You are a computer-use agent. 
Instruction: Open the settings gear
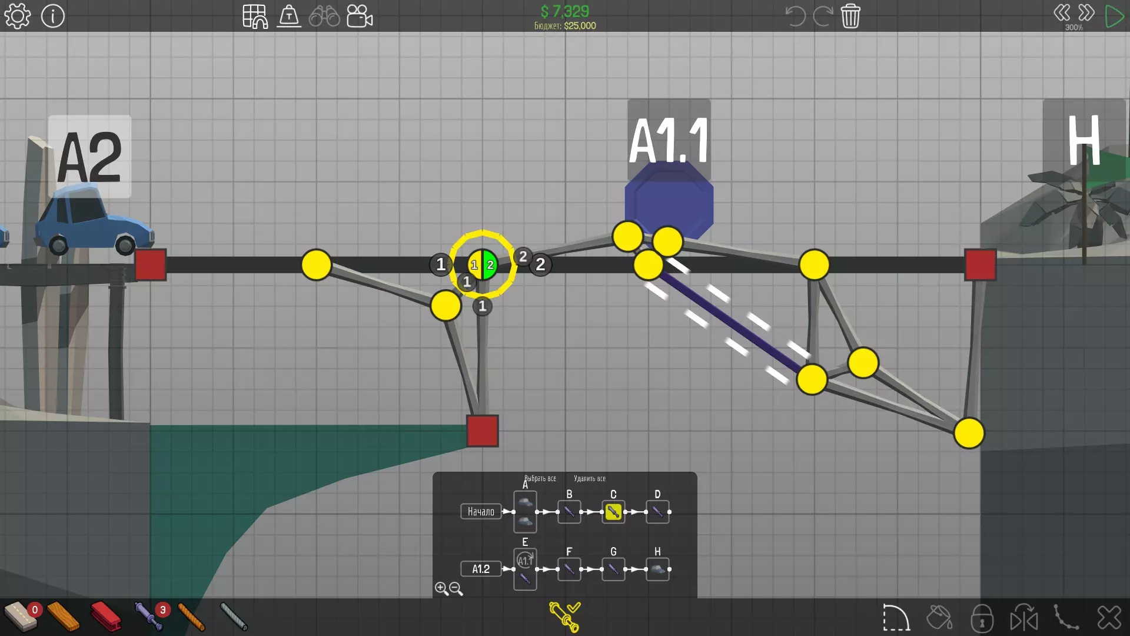coord(17,16)
